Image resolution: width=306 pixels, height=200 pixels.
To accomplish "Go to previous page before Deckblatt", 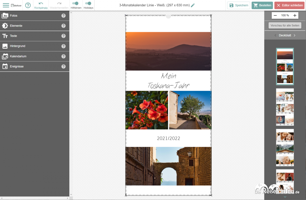I will click(x=275, y=35).
